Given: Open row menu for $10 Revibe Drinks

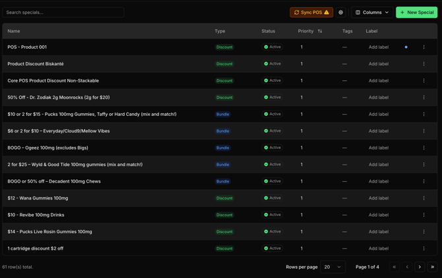Looking at the screenshot, I should (424, 215).
